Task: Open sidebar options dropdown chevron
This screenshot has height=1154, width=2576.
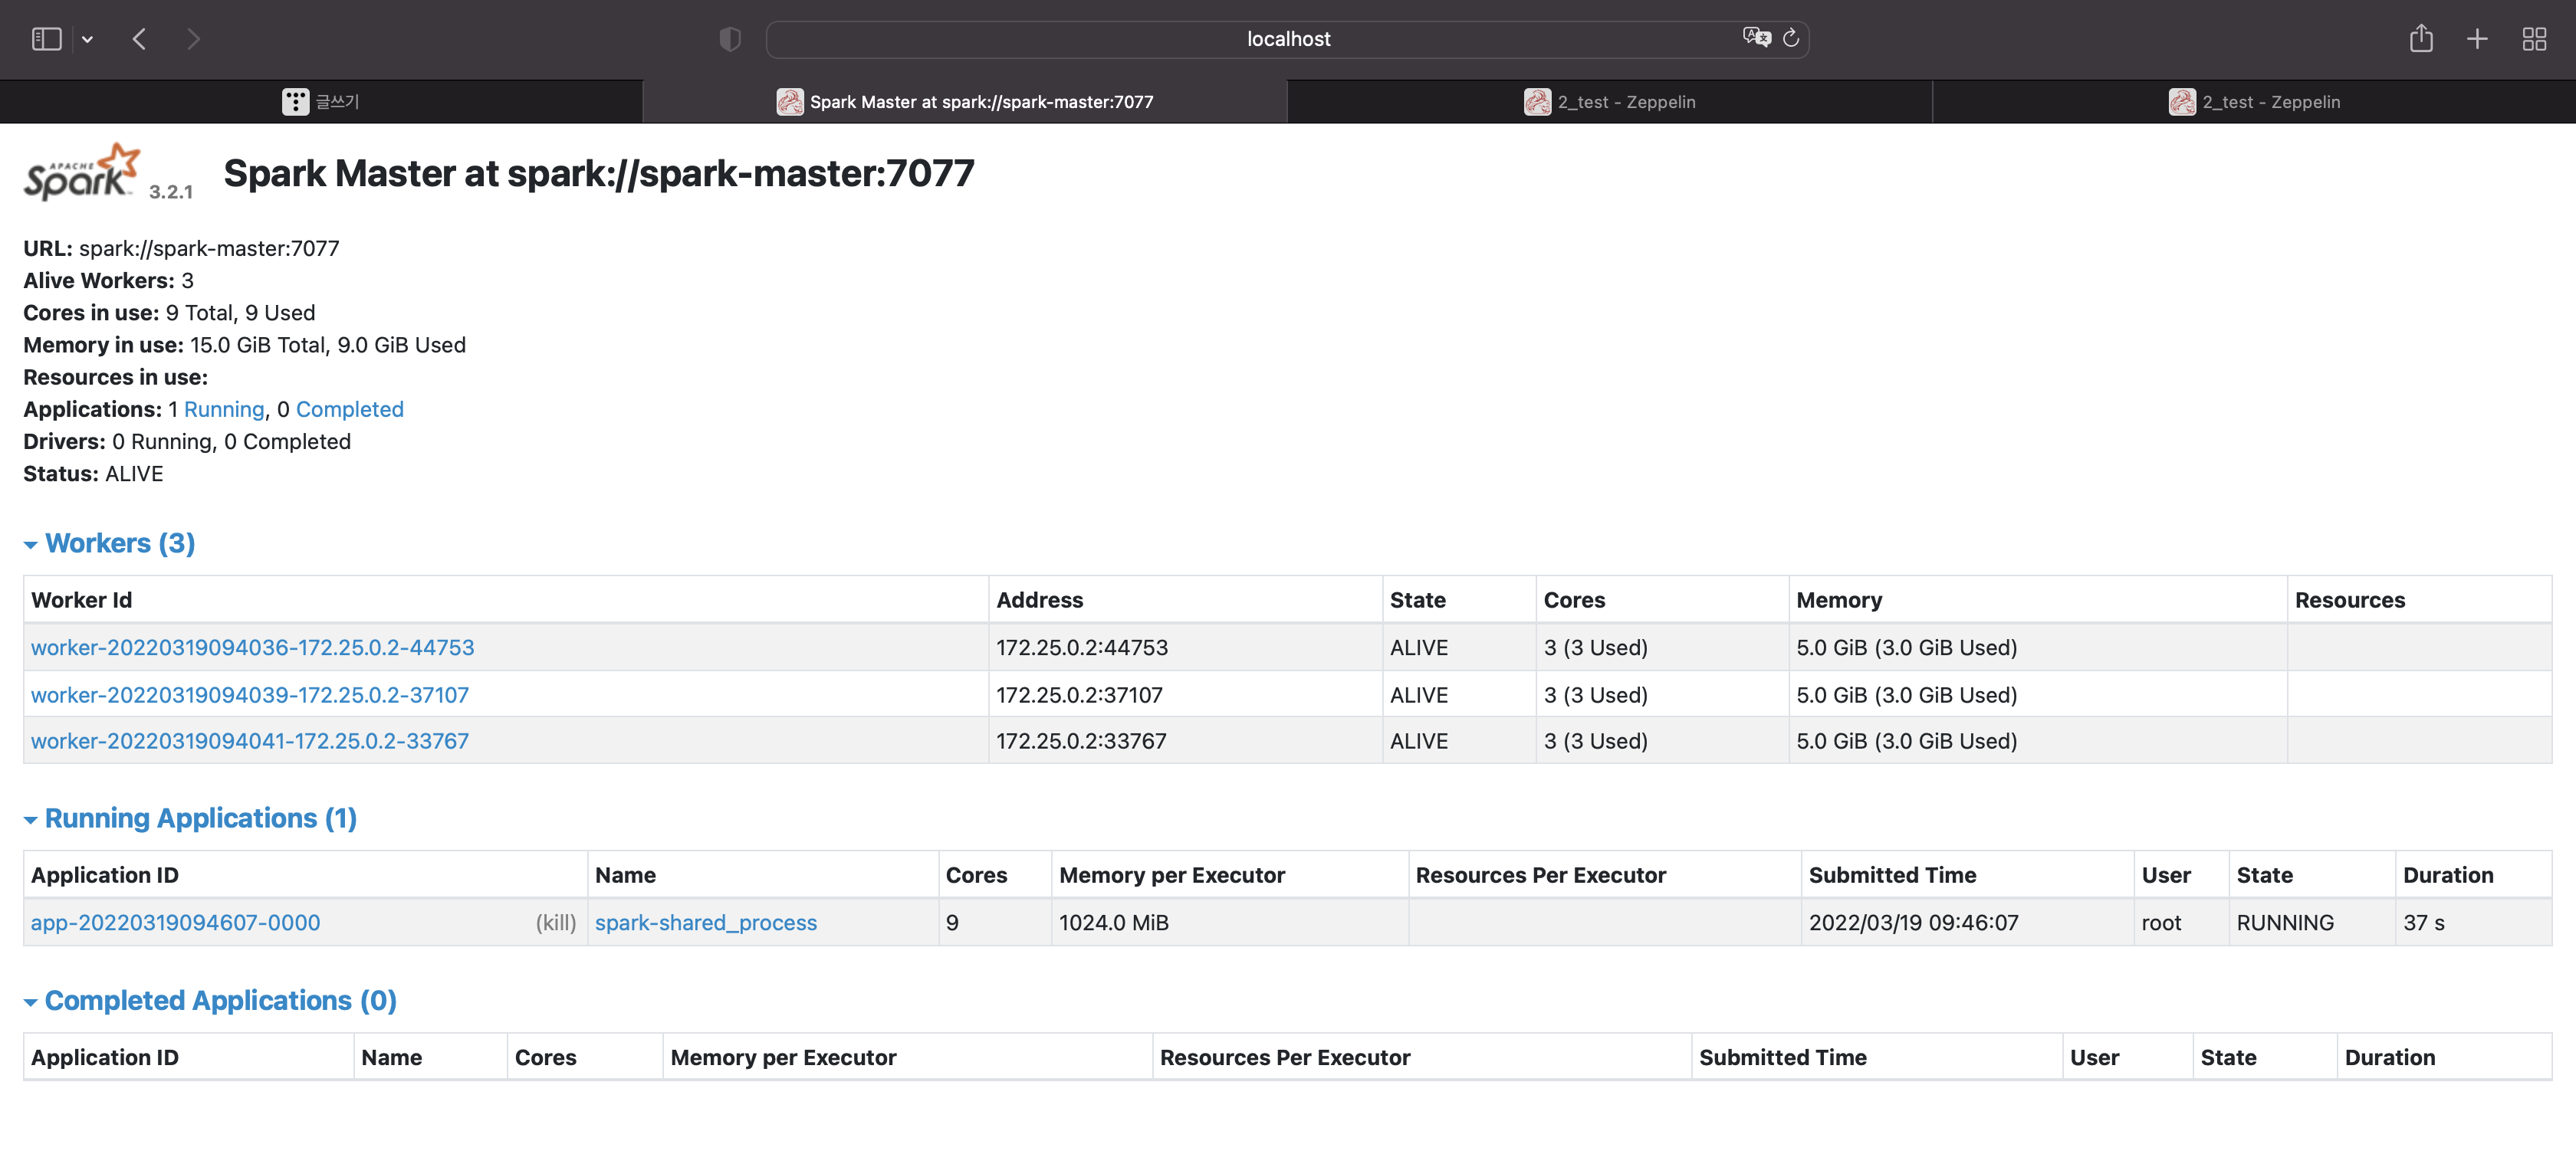Action: (x=88, y=40)
